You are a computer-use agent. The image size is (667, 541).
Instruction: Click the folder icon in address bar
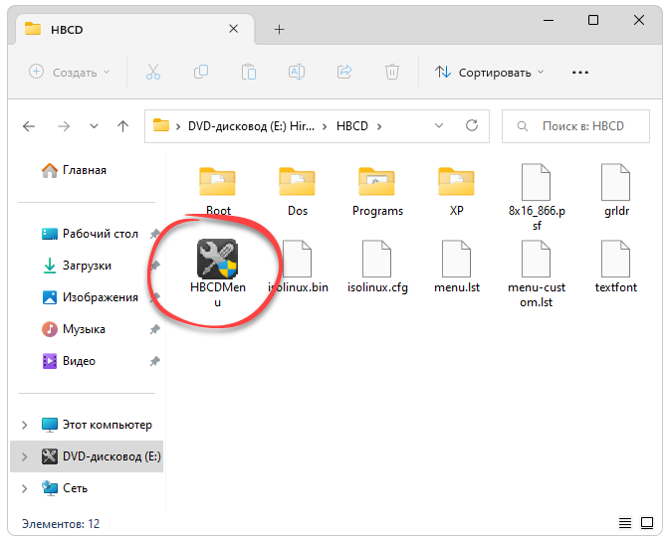(x=161, y=125)
